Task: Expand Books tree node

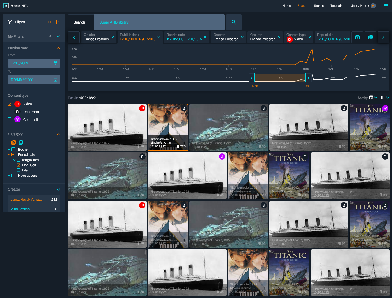Action: (x=9, y=150)
